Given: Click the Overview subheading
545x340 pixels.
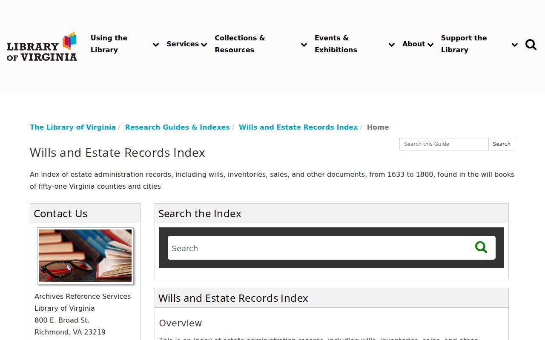Looking at the screenshot, I should pos(181,323).
